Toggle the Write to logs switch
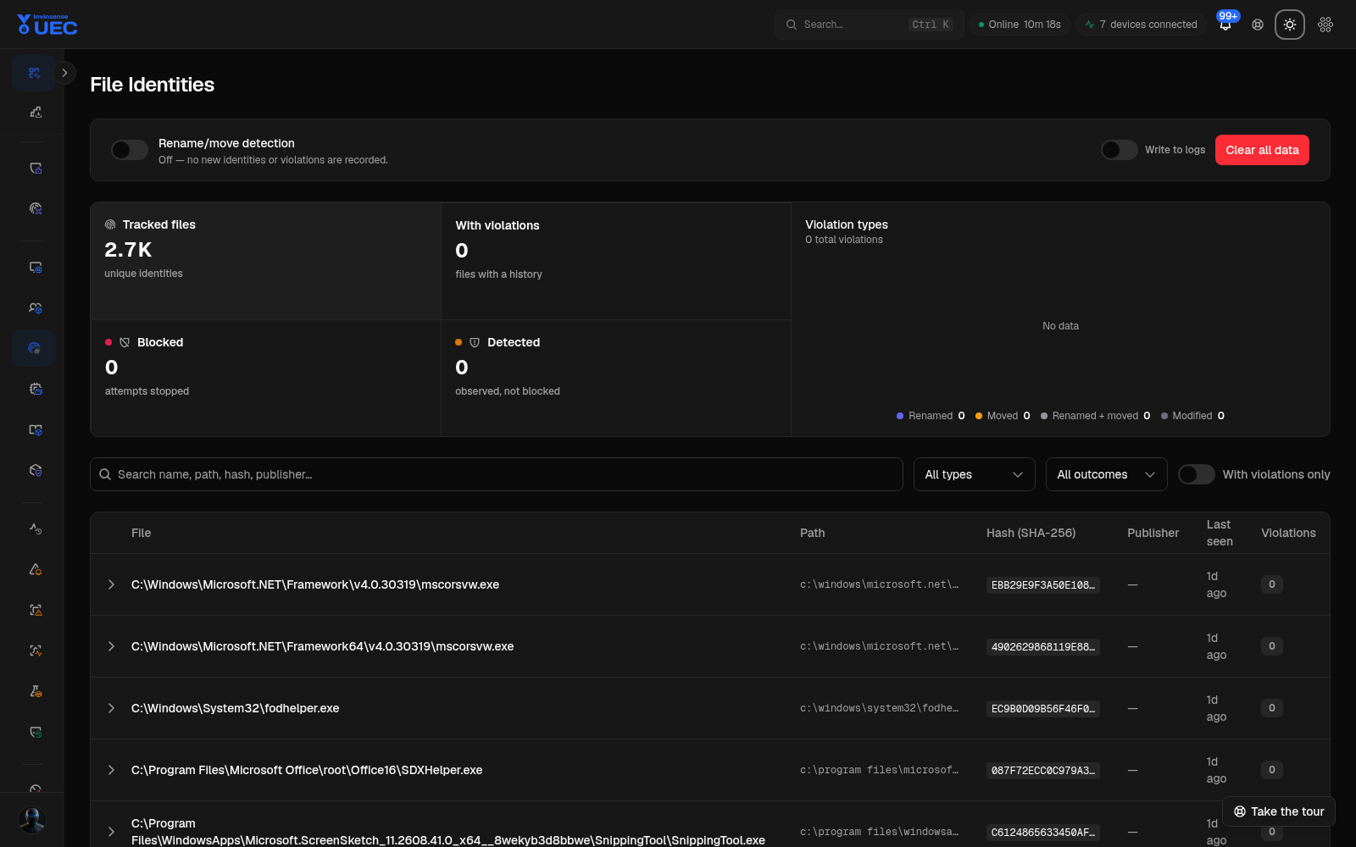This screenshot has height=847, width=1356. coord(1120,150)
